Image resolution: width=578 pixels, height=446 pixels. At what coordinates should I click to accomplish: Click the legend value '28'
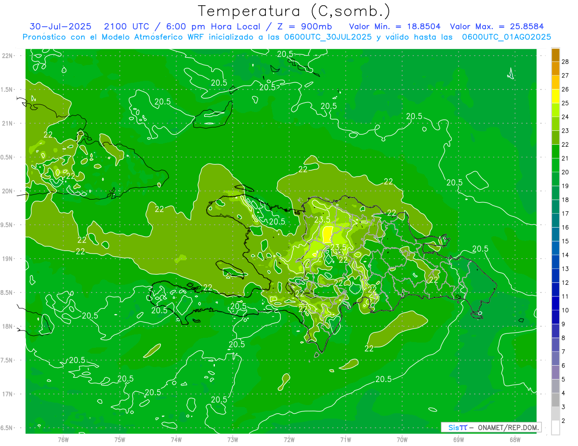point(565,62)
